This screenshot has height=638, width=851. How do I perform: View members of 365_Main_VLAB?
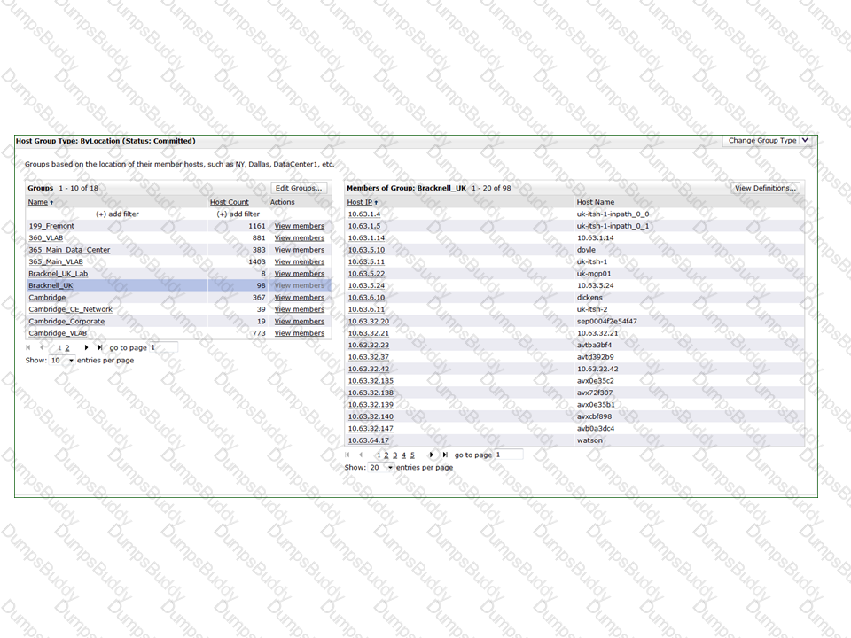(x=300, y=262)
